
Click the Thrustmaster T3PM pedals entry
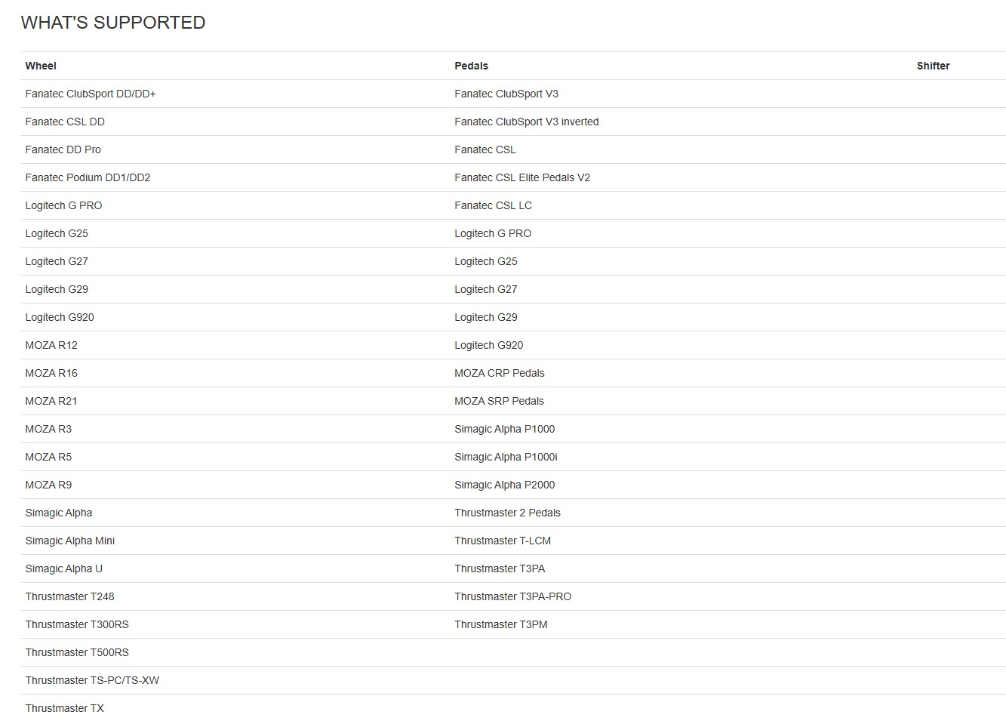tap(501, 624)
